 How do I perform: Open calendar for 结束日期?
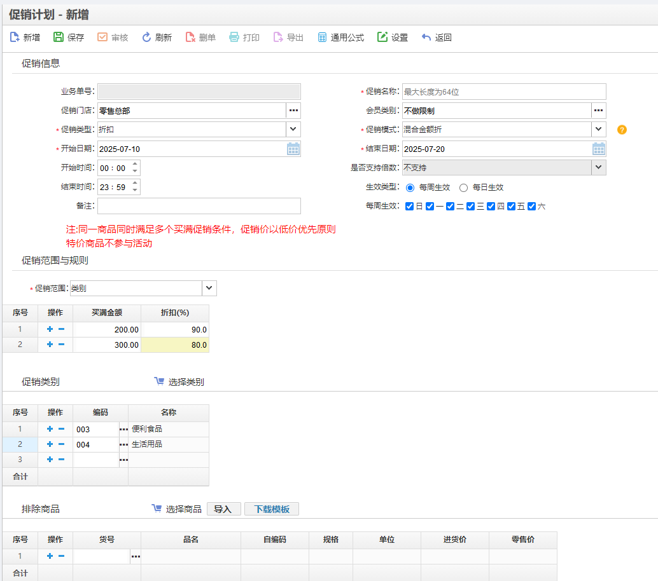coord(599,149)
